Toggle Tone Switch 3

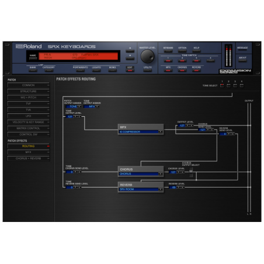(x=196, y=61)
